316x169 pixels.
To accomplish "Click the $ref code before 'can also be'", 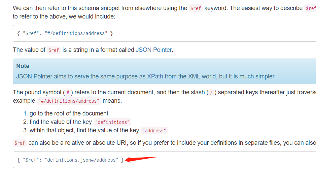I will pyautogui.click(x=20, y=143).
